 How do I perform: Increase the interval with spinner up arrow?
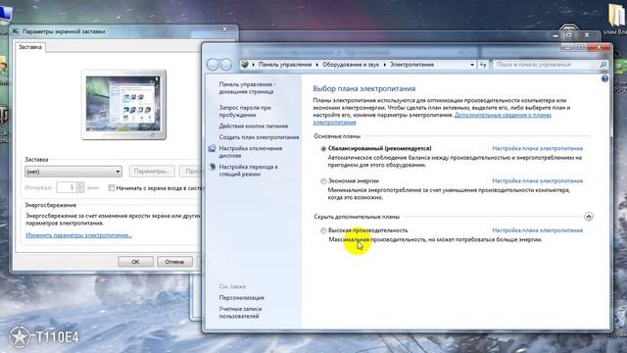pos(80,185)
